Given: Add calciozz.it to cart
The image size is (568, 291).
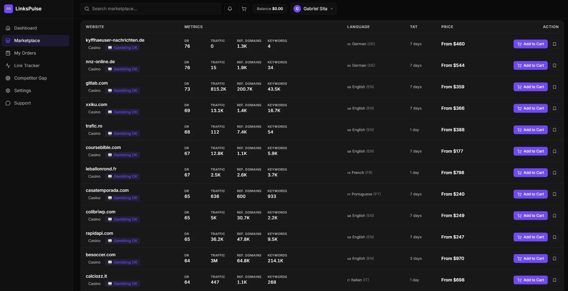Looking at the screenshot, I should (x=531, y=280).
